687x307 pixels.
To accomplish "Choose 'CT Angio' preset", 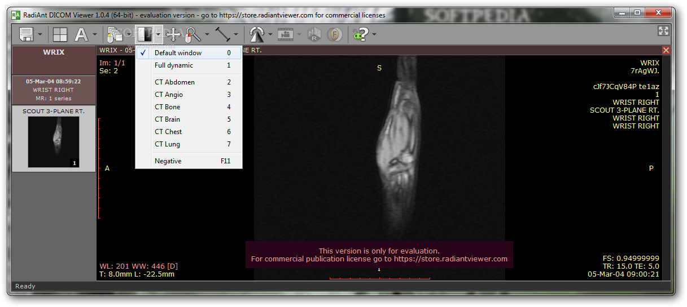I will pos(189,95).
